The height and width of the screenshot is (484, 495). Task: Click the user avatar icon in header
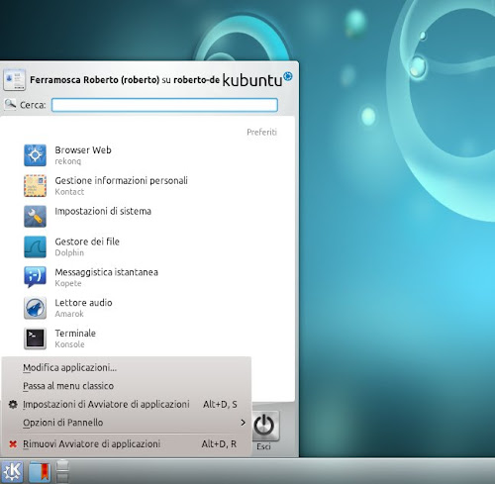pyautogui.click(x=14, y=79)
